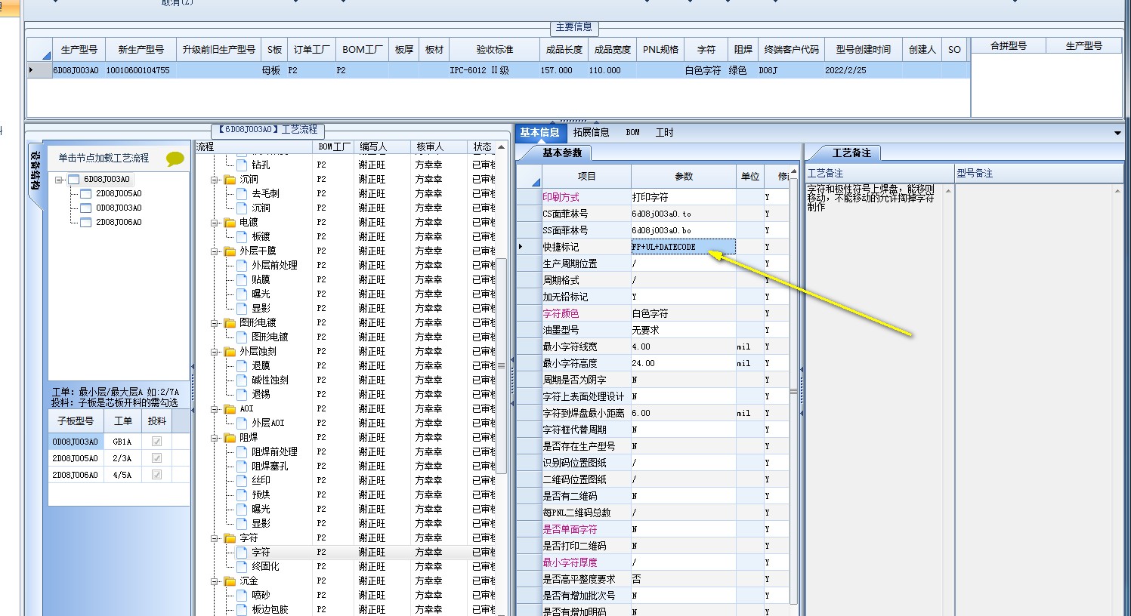This screenshot has height=616, width=1131.
Task: Collapse the 外层蚀刻 process group
Action: tap(215, 352)
